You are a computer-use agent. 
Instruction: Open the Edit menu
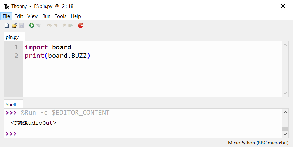click(x=19, y=16)
